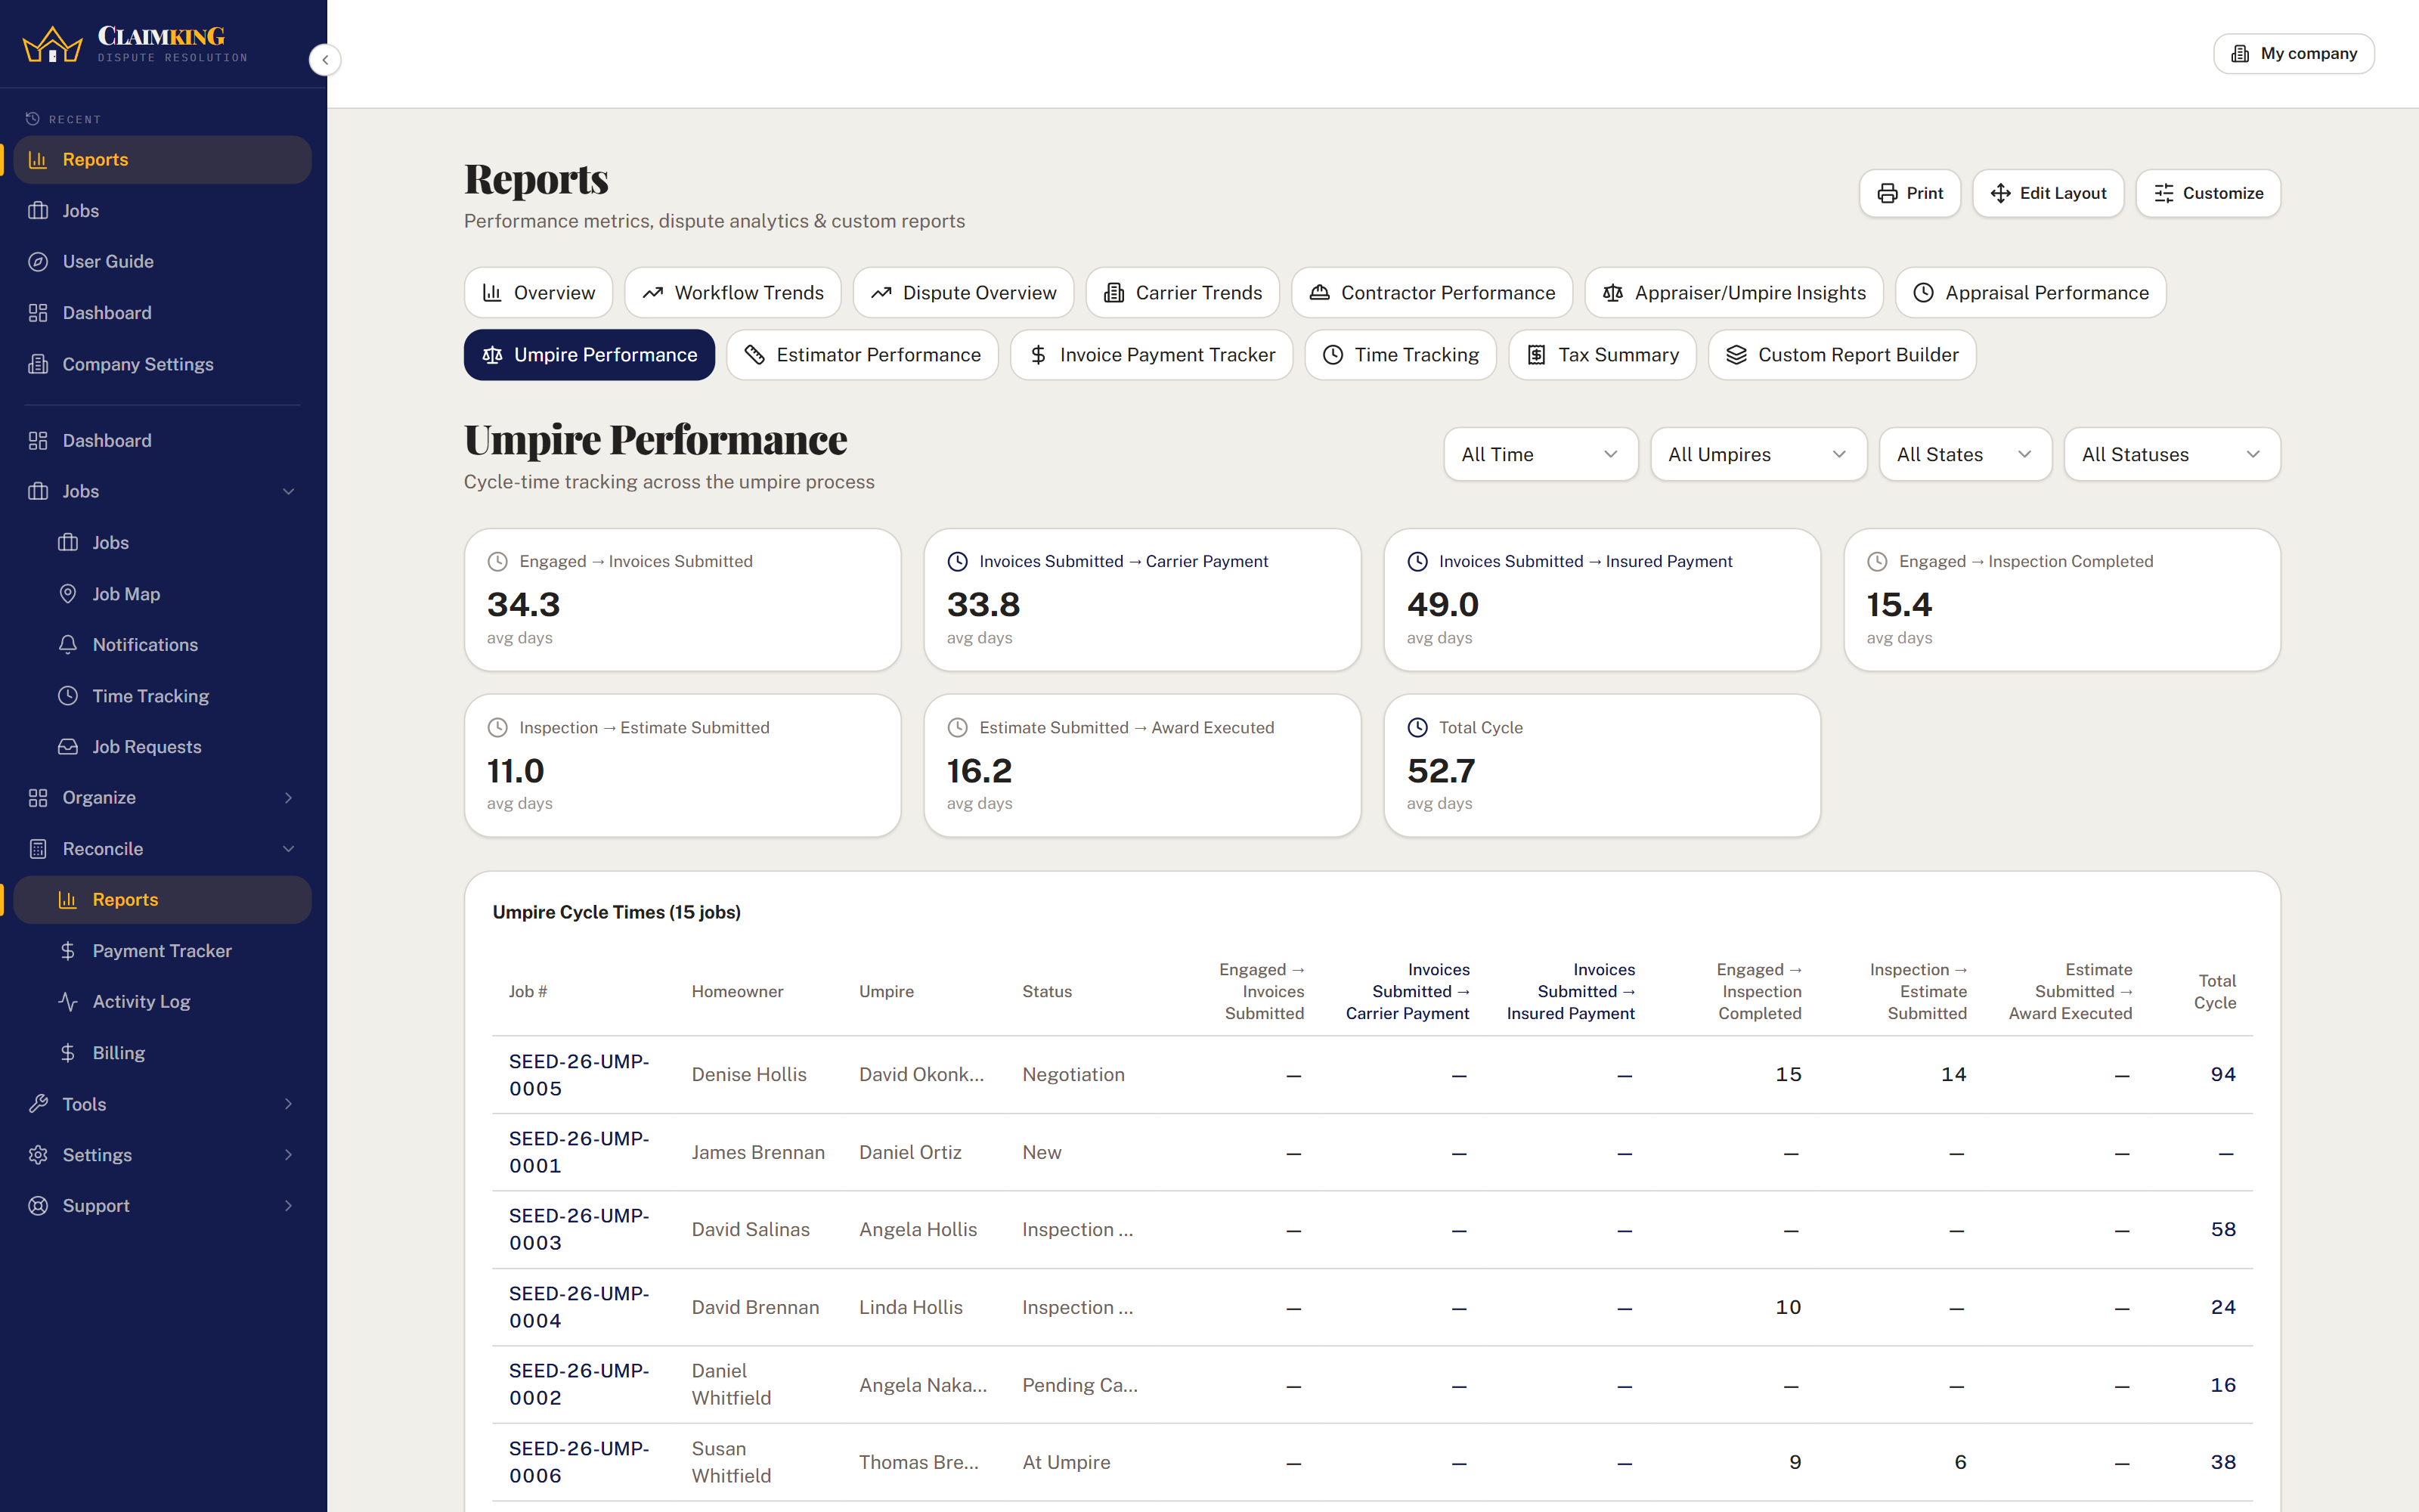The width and height of the screenshot is (2419, 1512).
Task: Click the Time Tracking clock icon in the sidebar
Action: (68, 696)
